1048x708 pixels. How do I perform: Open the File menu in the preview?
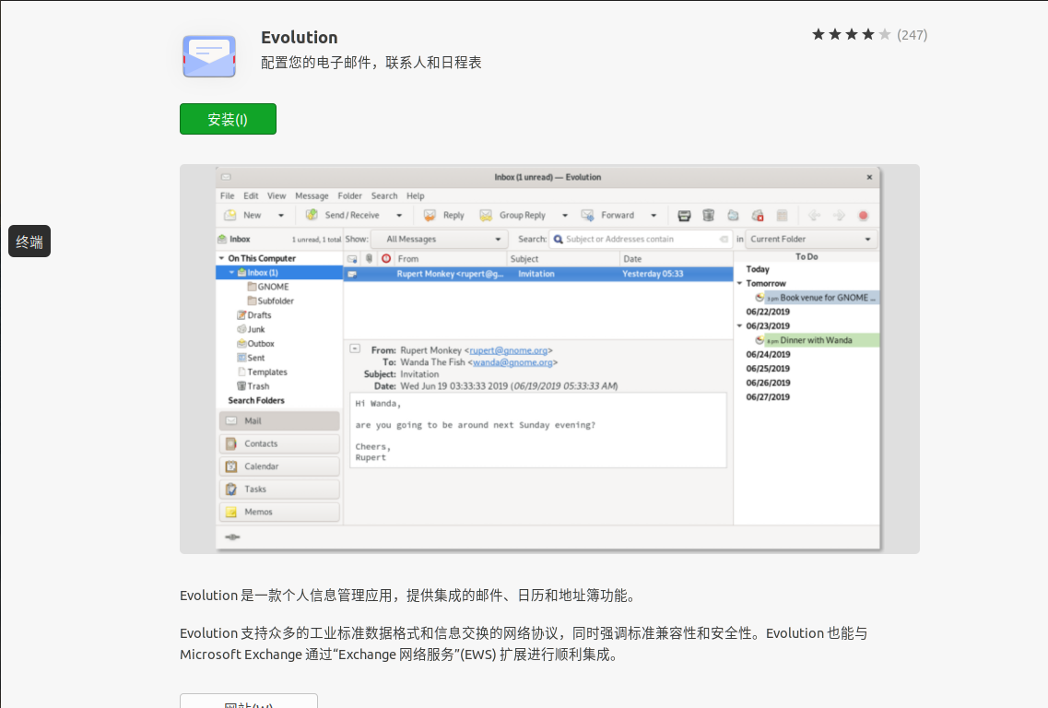(x=228, y=195)
